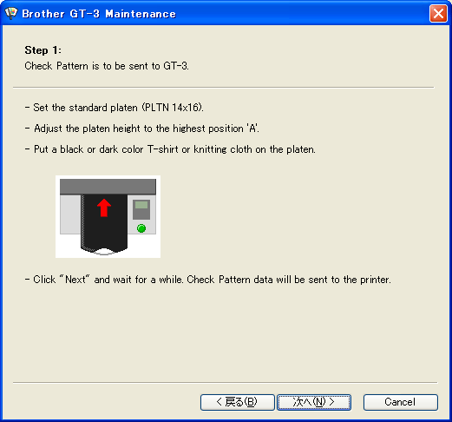The width and height of the screenshot is (452, 422).
Task: Click the gray control panel in printer illustration
Action: click(141, 214)
